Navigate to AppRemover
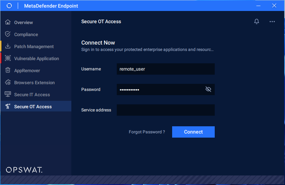 [x=36, y=70]
